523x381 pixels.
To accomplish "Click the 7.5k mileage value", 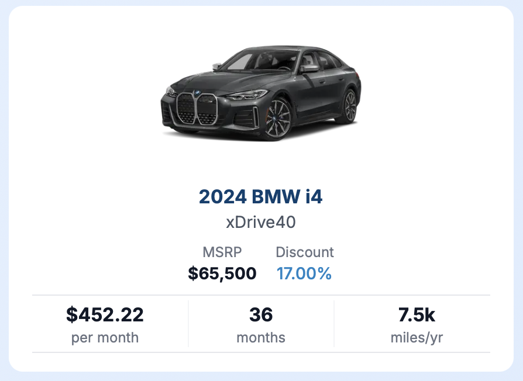I will point(417,315).
